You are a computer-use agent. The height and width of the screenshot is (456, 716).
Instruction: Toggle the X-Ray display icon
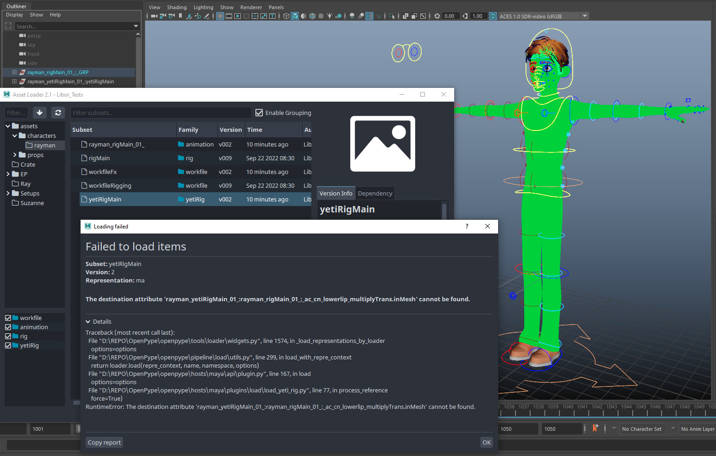click(x=405, y=16)
